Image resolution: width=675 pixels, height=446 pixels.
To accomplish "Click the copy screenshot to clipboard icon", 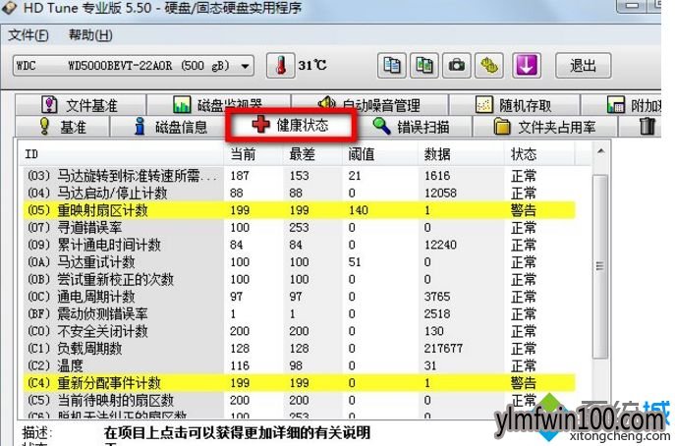I will (x=424, y=66).
